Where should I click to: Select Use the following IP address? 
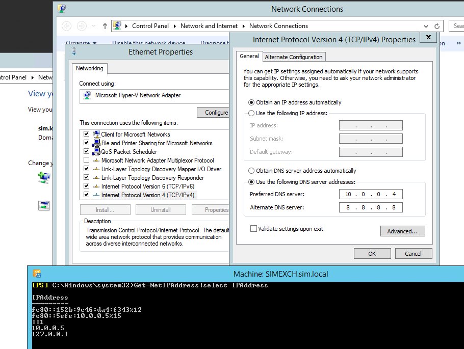pos(251,113)
